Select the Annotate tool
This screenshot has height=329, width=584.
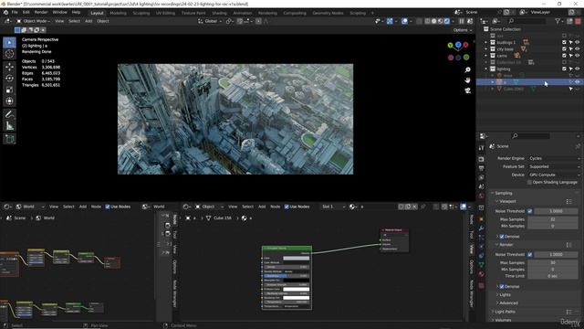pyautogui.click(x=9, y=114)
